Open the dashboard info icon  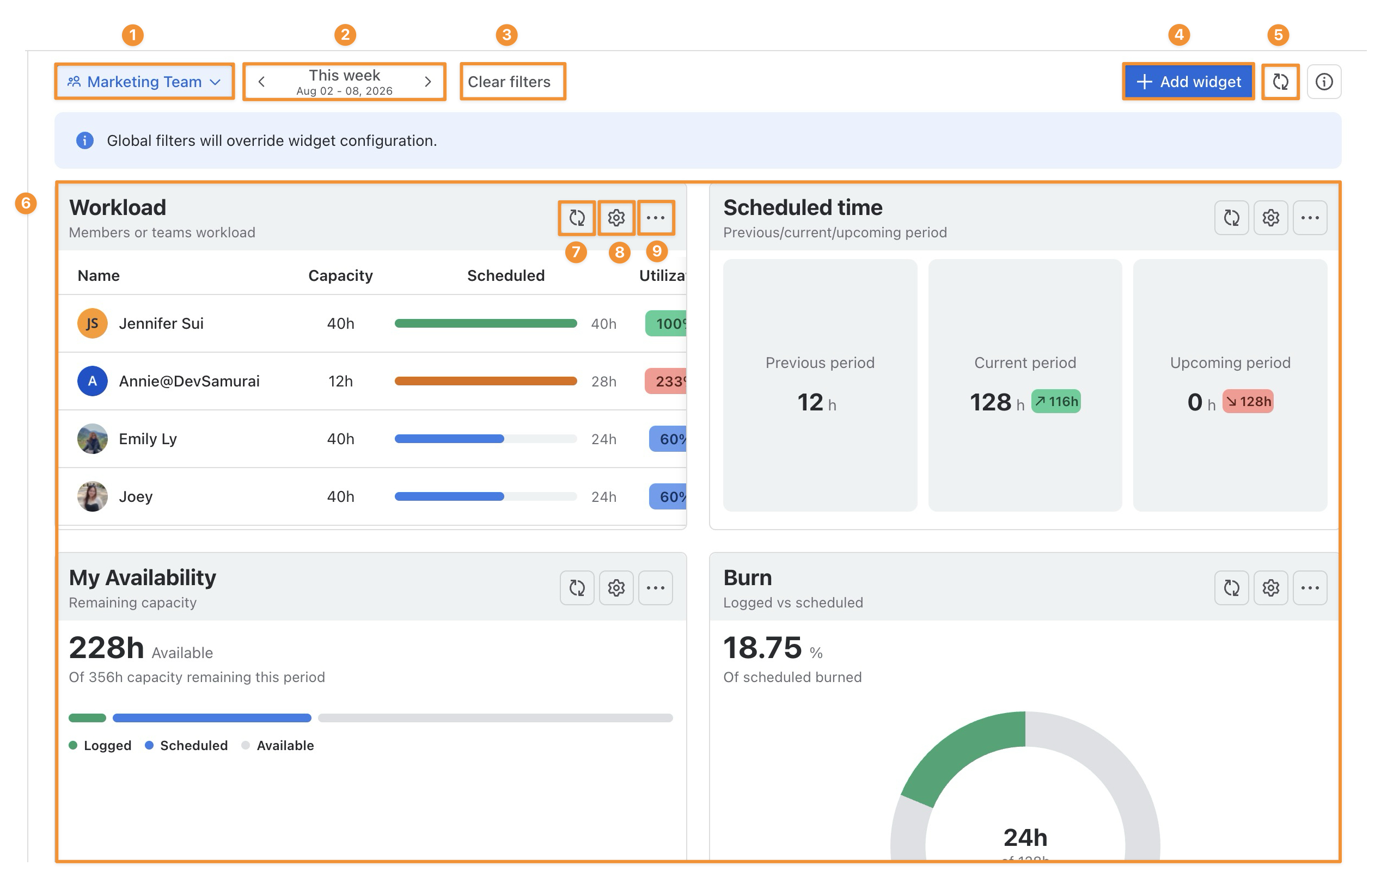coord(1324,82)
